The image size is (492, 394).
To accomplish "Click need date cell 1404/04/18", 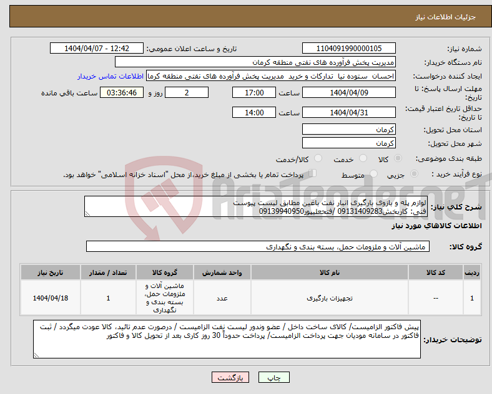I will tap(50, 298).
